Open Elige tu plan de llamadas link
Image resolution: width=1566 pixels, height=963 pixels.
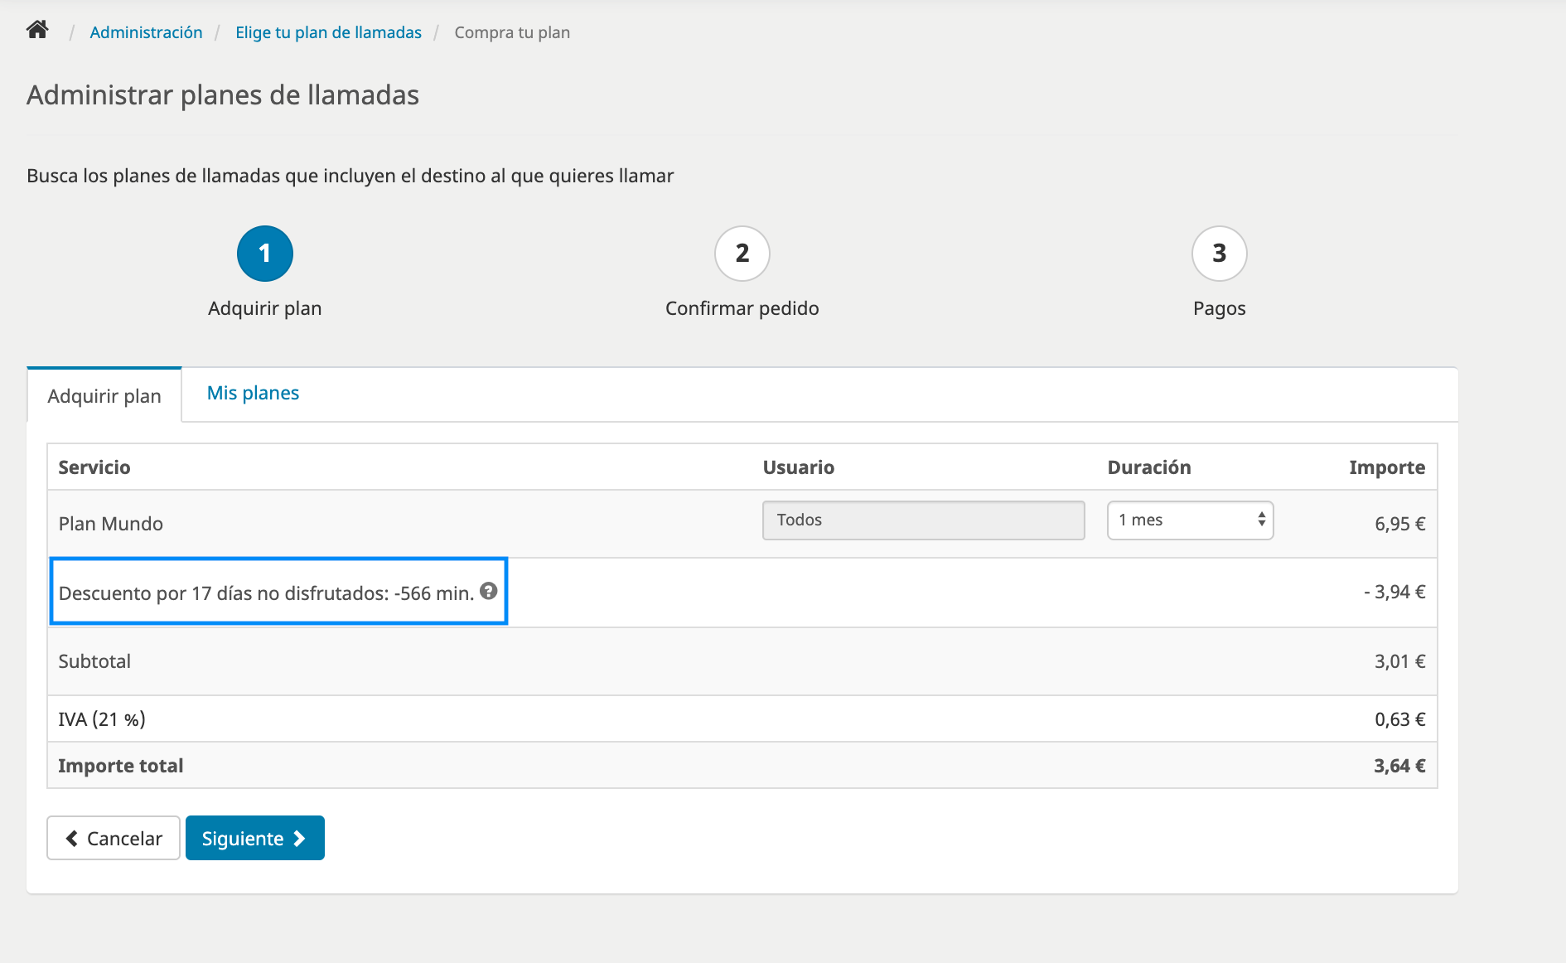click(x=328, y=32)
